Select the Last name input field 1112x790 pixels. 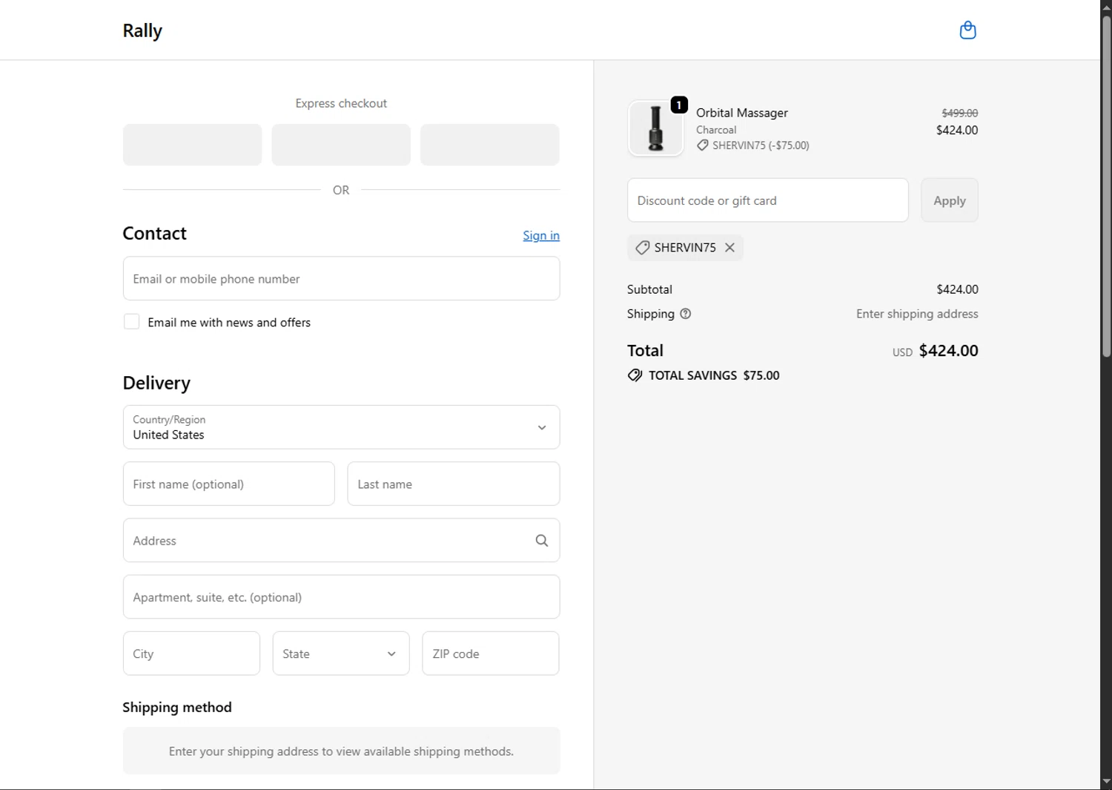(453, 484)
